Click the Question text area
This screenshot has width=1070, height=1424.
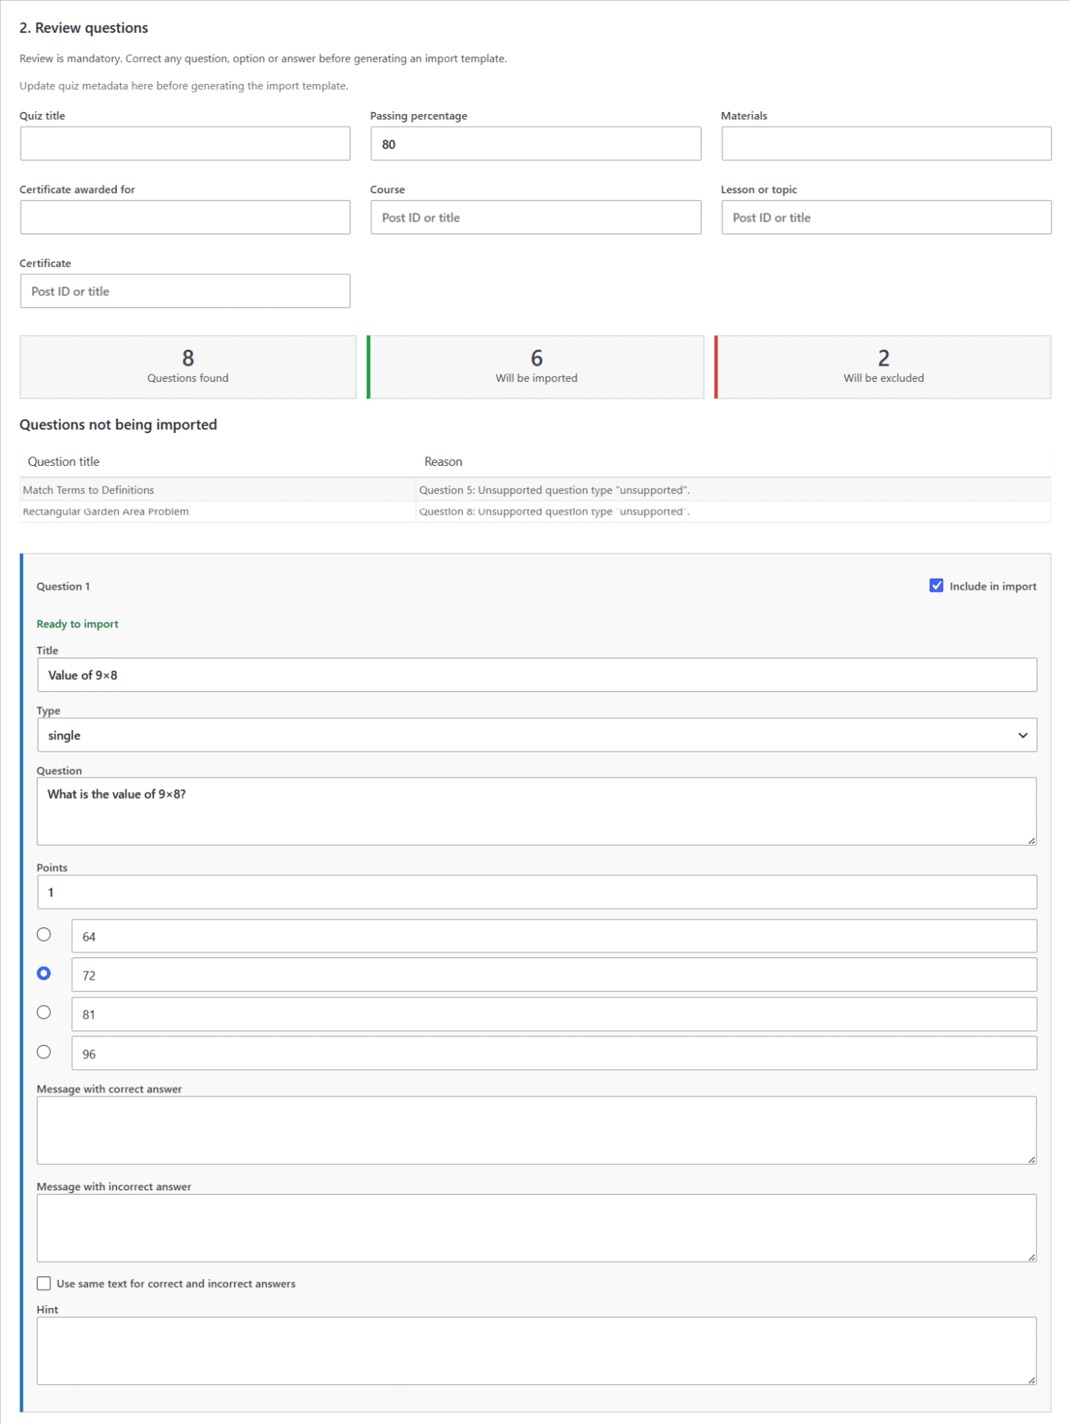(x=537, y=811)
